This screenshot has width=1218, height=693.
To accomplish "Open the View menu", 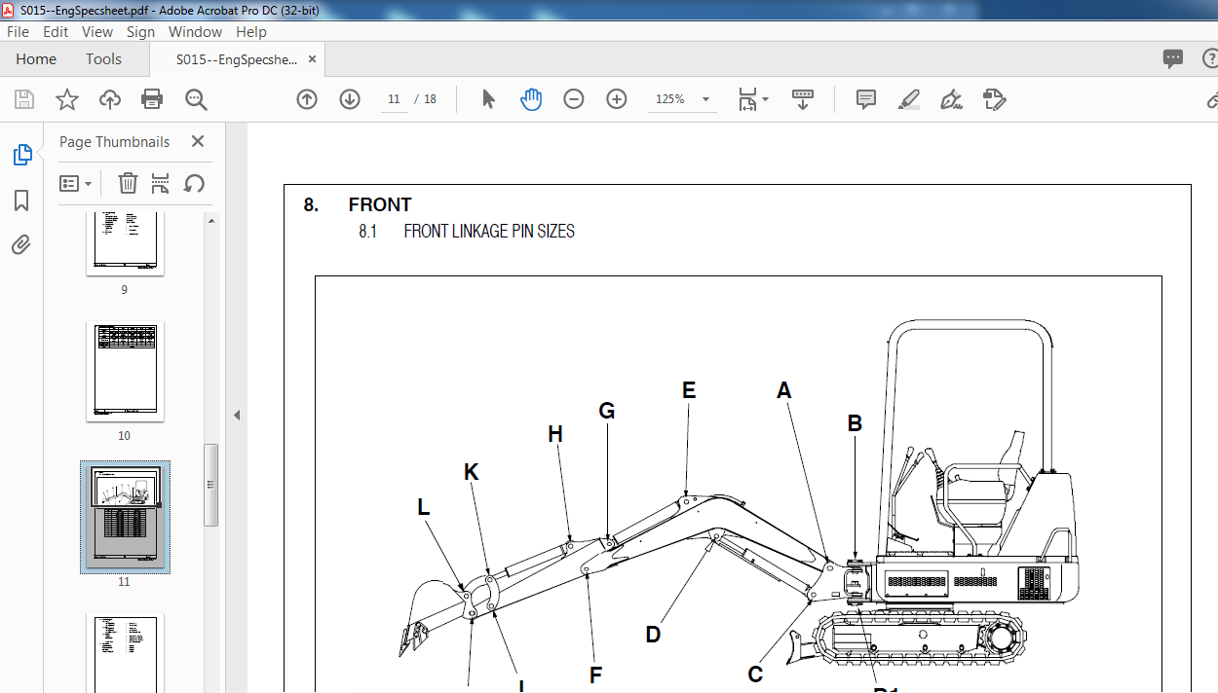I will [97, 32].
